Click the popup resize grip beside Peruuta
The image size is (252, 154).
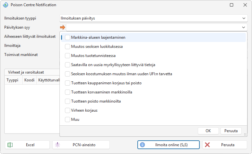(245, 134)
